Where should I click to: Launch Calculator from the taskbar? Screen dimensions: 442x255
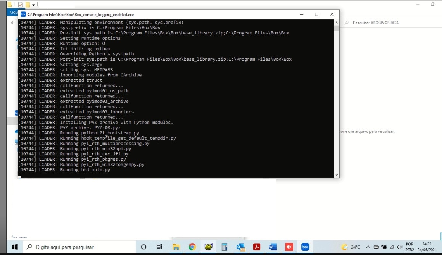[x=224, y=247]
